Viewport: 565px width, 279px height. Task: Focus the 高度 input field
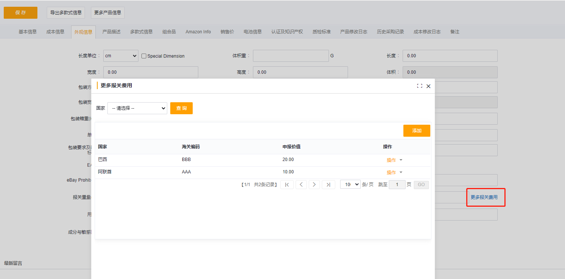coord(300,72)
